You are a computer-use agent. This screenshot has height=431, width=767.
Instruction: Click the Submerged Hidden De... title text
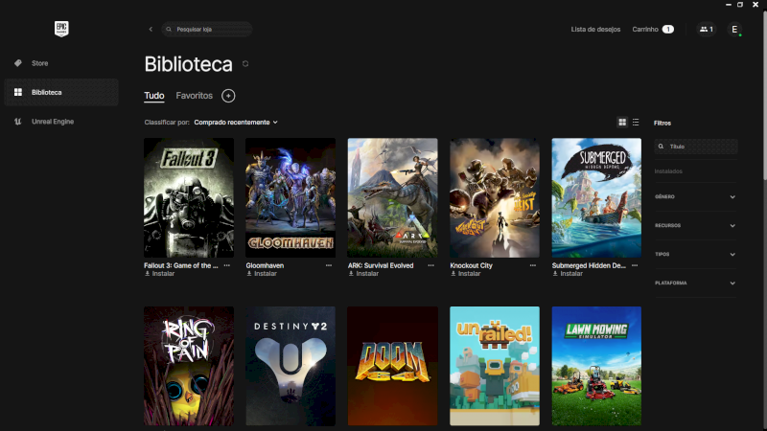point(589,265)
